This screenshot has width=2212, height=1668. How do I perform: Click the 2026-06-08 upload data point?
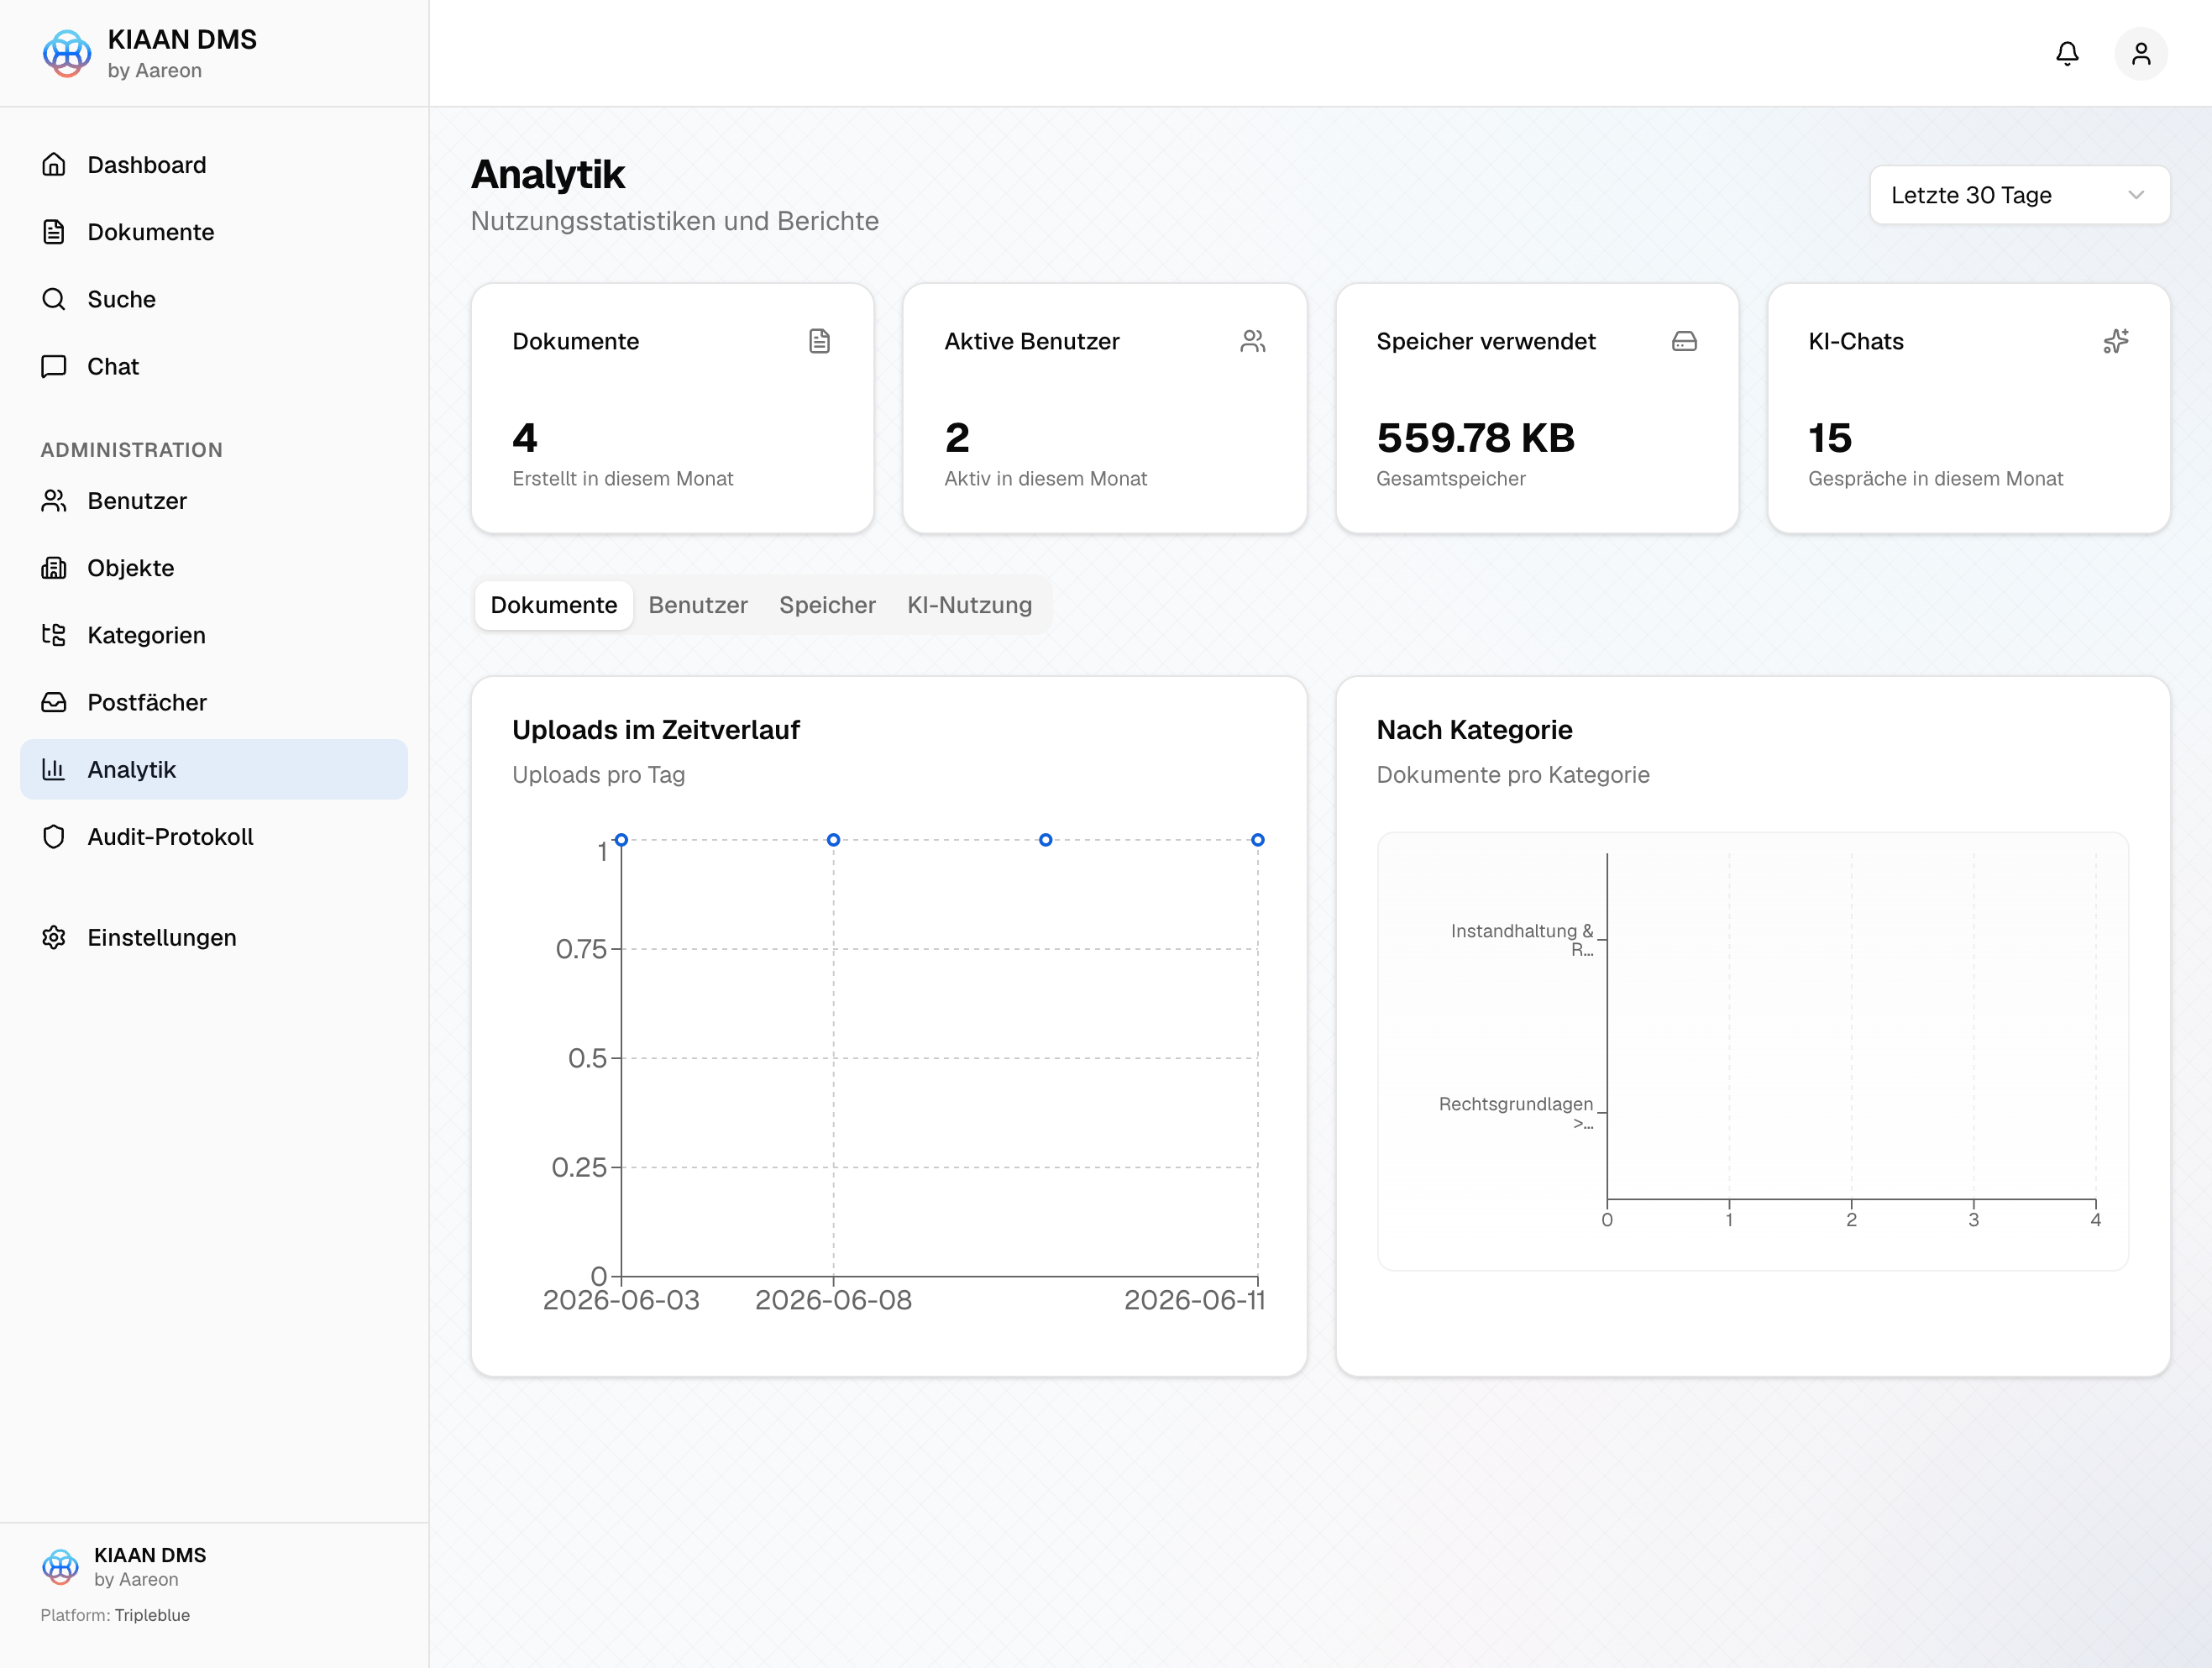click(x=833, y=840)
